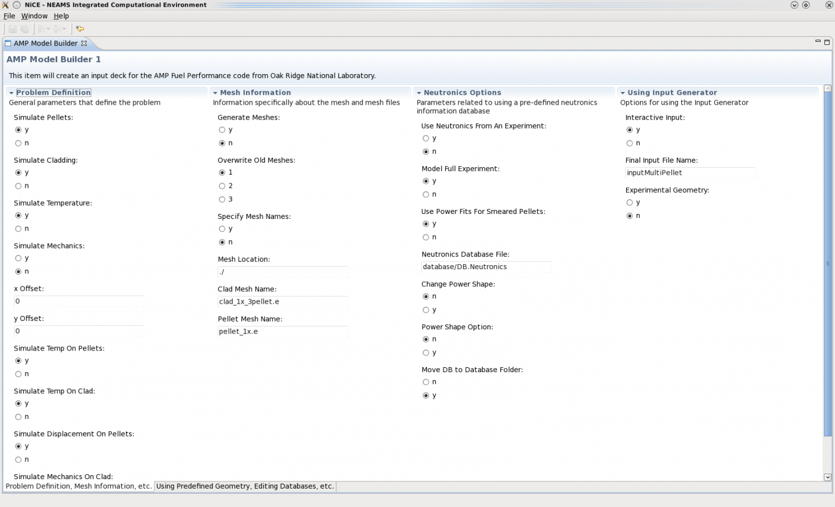
Task: Set Use Power Fits For Smeared Pellets to n
Action: click(426, 237)
